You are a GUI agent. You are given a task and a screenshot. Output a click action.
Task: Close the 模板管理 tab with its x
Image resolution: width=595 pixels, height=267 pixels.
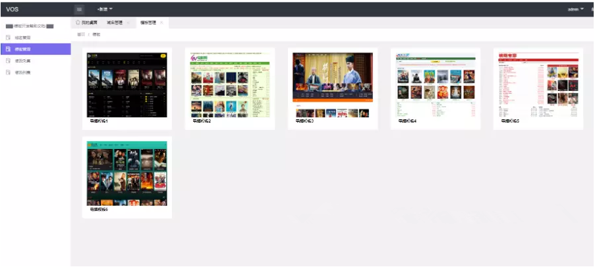click(161, 23)
